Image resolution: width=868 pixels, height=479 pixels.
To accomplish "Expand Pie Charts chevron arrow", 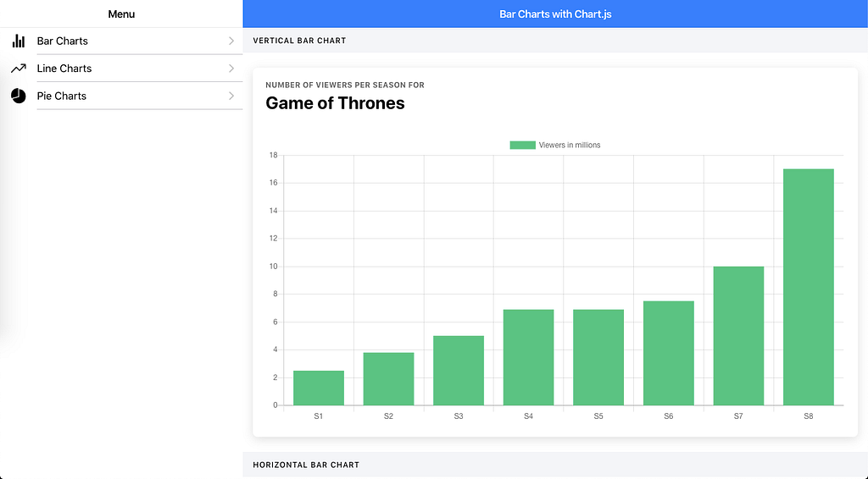I will click(231, 96).
